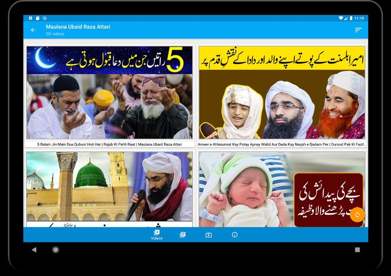391x276 pixels.
Task: Go back with the top-left arrow
Action: point(33,30)
